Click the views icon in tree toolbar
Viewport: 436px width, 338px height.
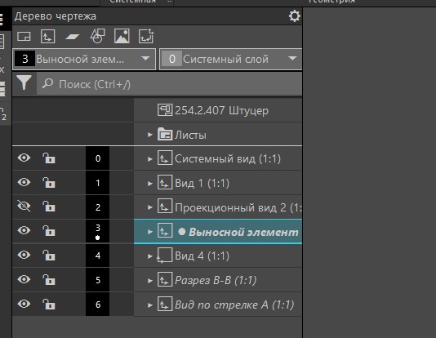point(48,36)
